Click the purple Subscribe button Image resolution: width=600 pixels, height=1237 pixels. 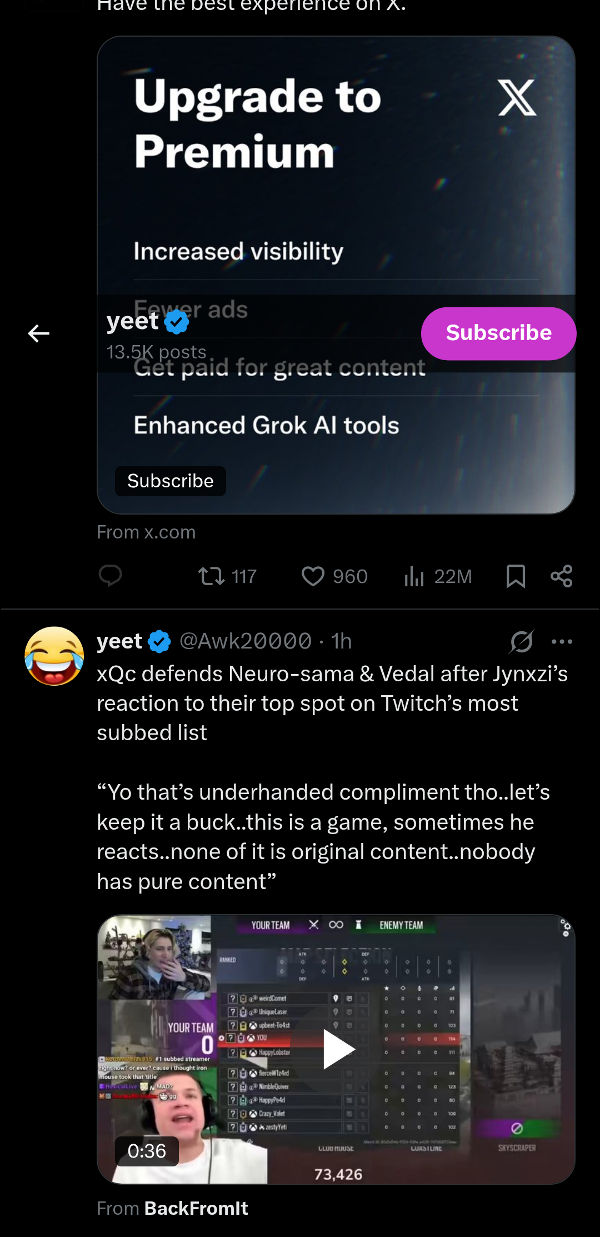[498, 333]
